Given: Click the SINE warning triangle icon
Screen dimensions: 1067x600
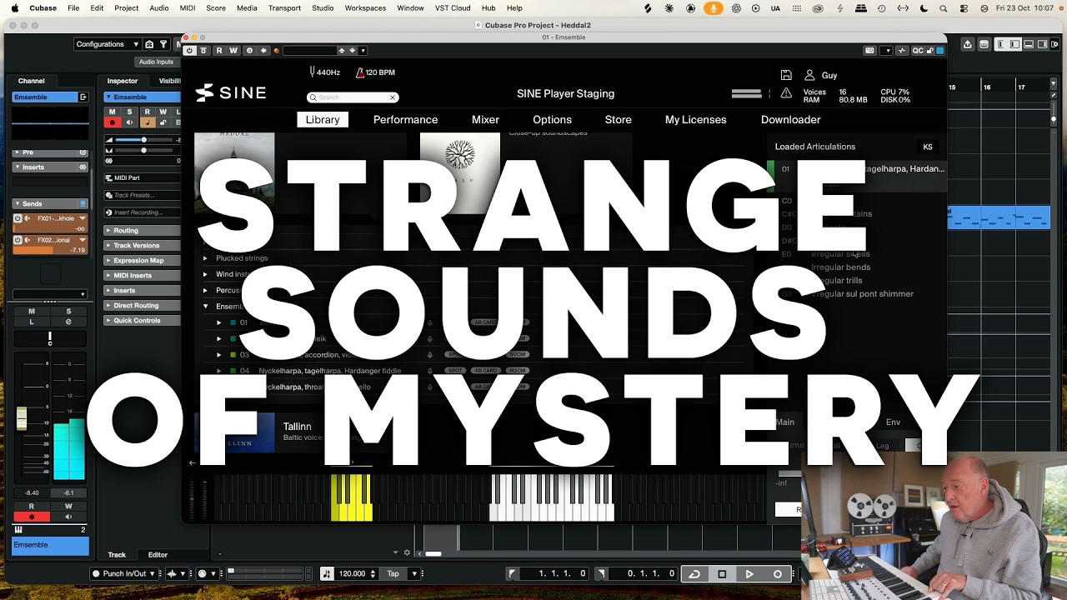Looking at the screenshot, I should 786,92.
